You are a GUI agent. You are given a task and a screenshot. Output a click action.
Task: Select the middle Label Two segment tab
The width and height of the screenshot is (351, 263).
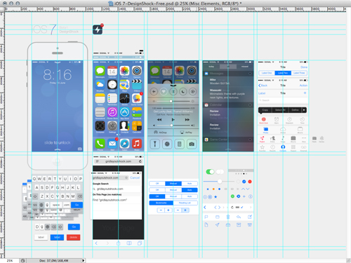(283, 73)
